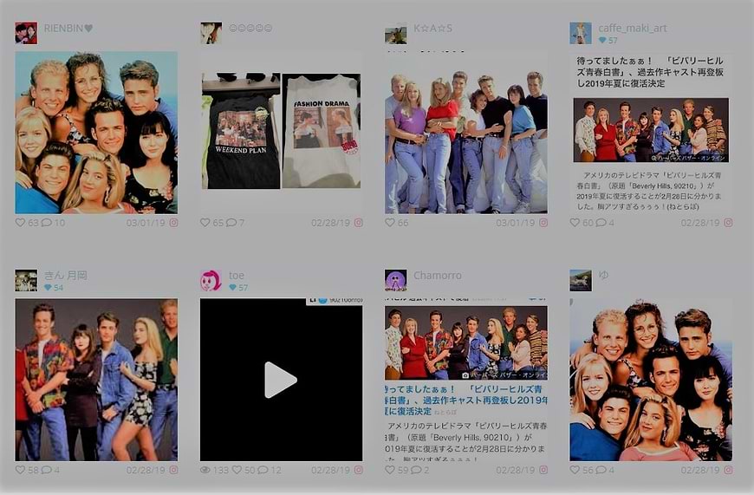Click blue heart 54 under きん 月岡
Screen dimensions: 754x495
[54, 288]
